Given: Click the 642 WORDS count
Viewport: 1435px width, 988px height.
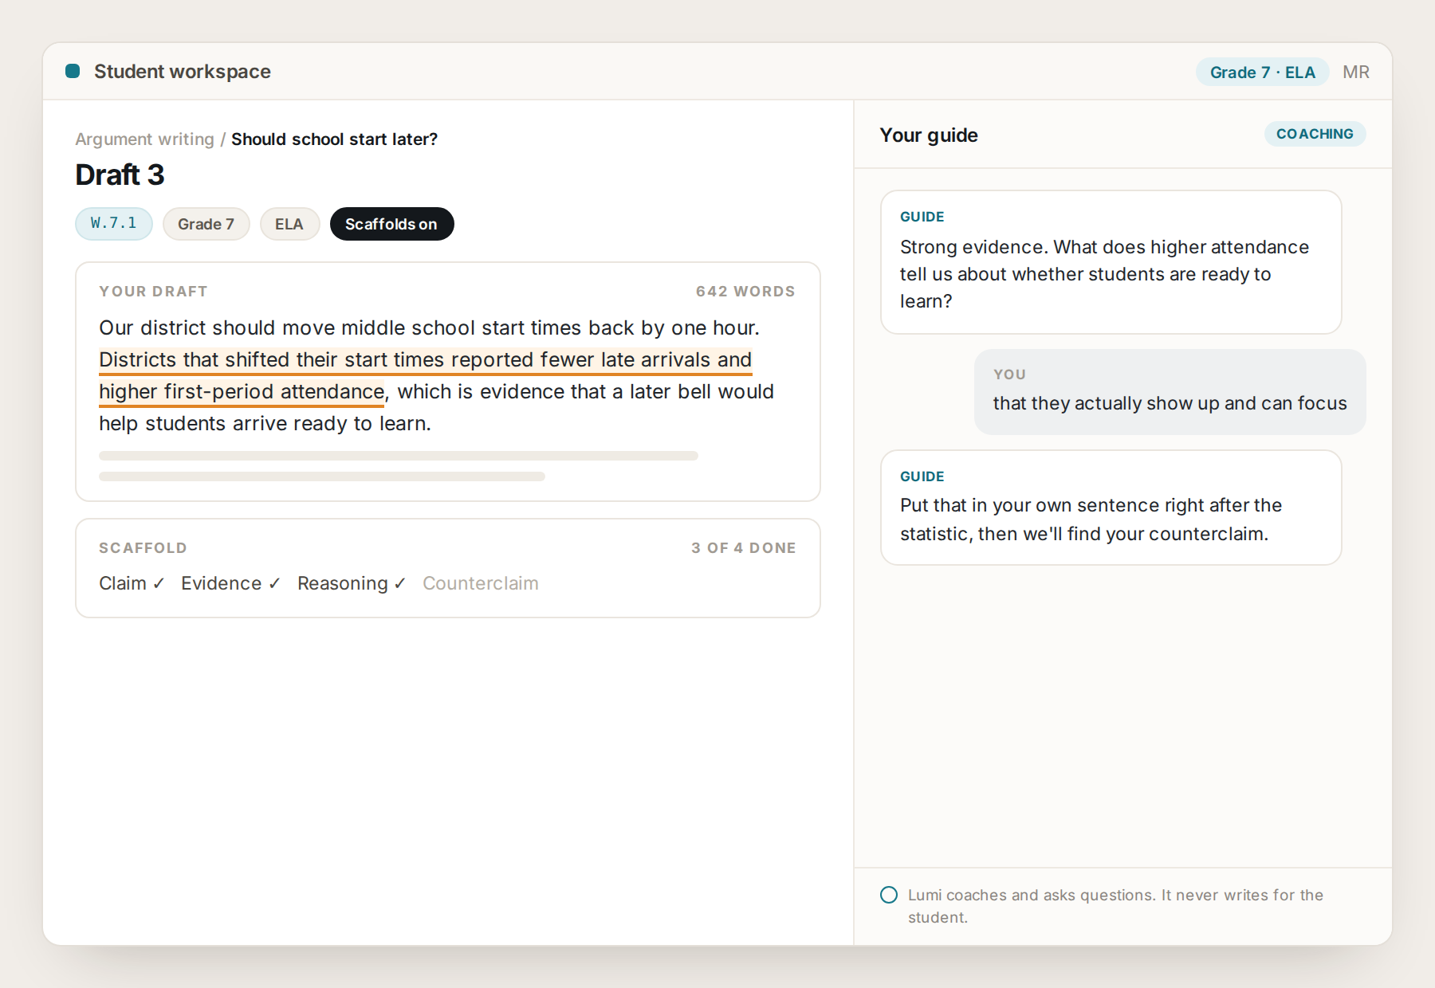Looking at the screenshot, I should click(x=745, y=292).
